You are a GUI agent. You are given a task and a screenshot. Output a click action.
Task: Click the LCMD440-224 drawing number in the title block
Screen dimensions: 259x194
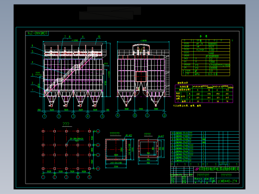point(227,181)
